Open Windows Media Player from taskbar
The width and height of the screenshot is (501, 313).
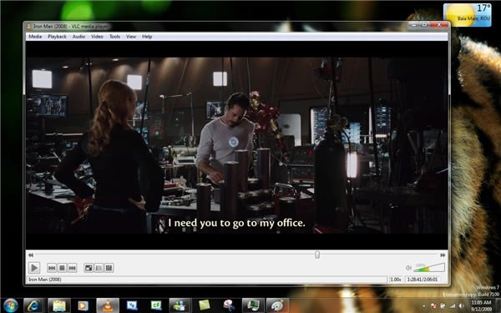[x=83, y=305]
